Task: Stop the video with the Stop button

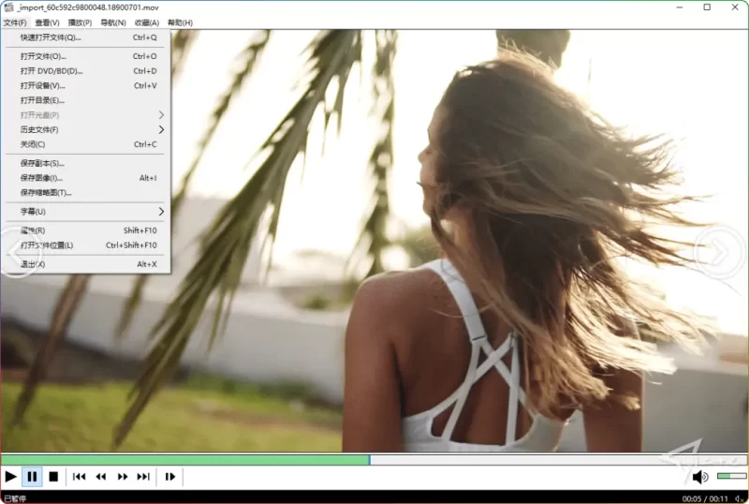Action: [x=53, y=477]
